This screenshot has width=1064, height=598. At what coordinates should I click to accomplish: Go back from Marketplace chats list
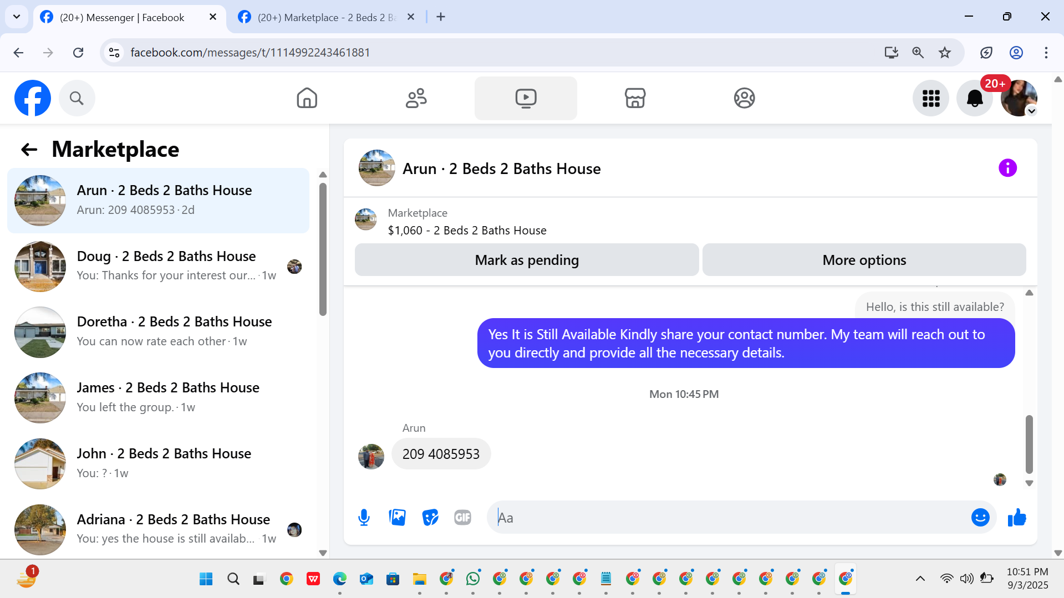[x=29, y=149]
